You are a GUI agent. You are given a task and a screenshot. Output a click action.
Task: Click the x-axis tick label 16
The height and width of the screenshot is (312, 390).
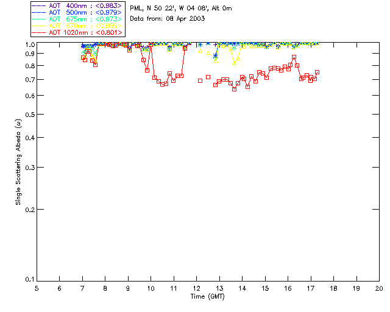coord(288,288)
